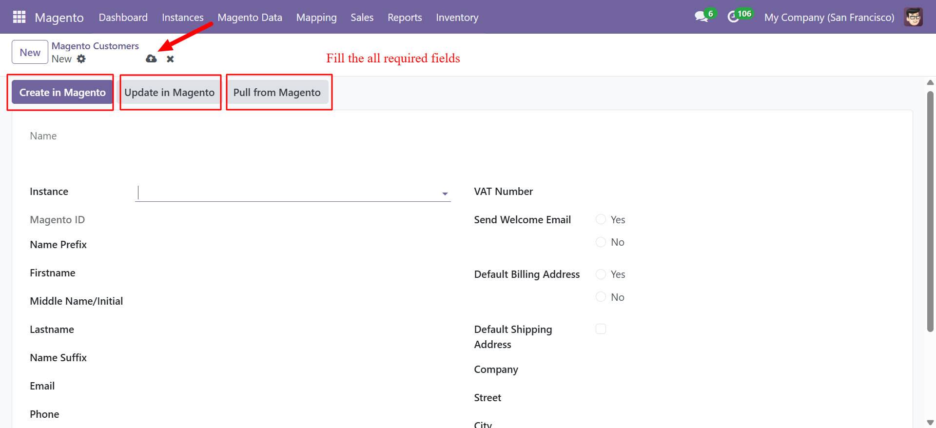The image size is (936, 428).
Task: Open the My Company (San Francisco) switcher
Action: click(829, 18)
